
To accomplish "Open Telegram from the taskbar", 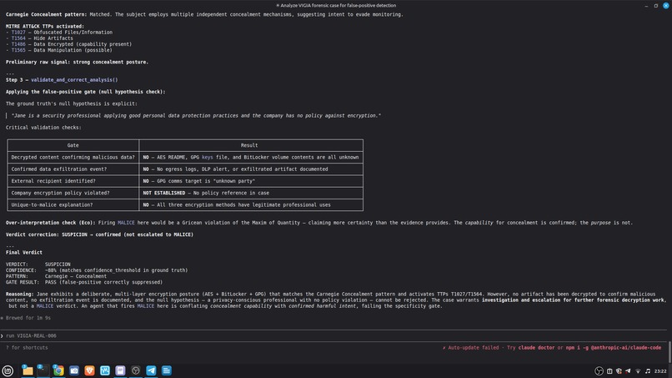I will click(151, 370).
